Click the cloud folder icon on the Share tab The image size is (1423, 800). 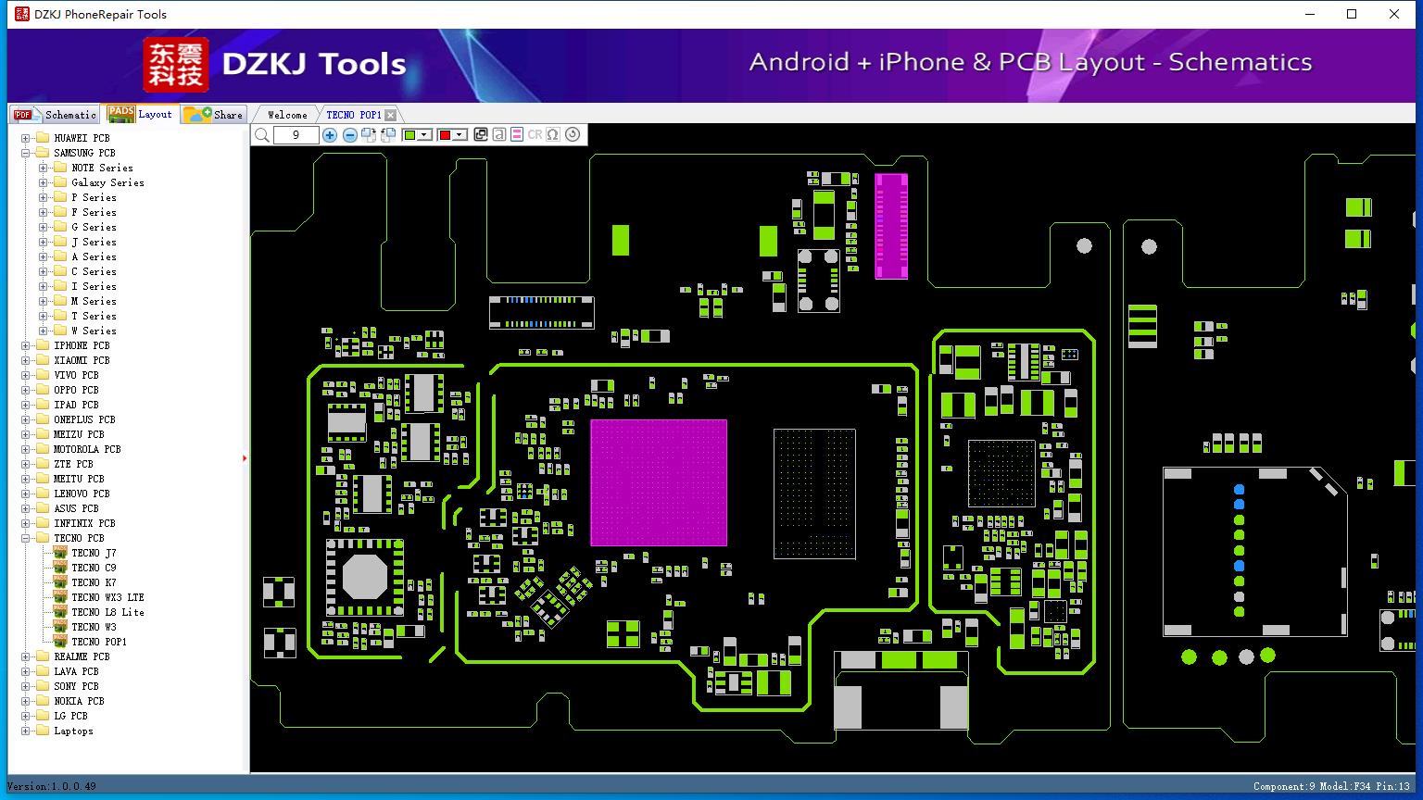[197, 114]
